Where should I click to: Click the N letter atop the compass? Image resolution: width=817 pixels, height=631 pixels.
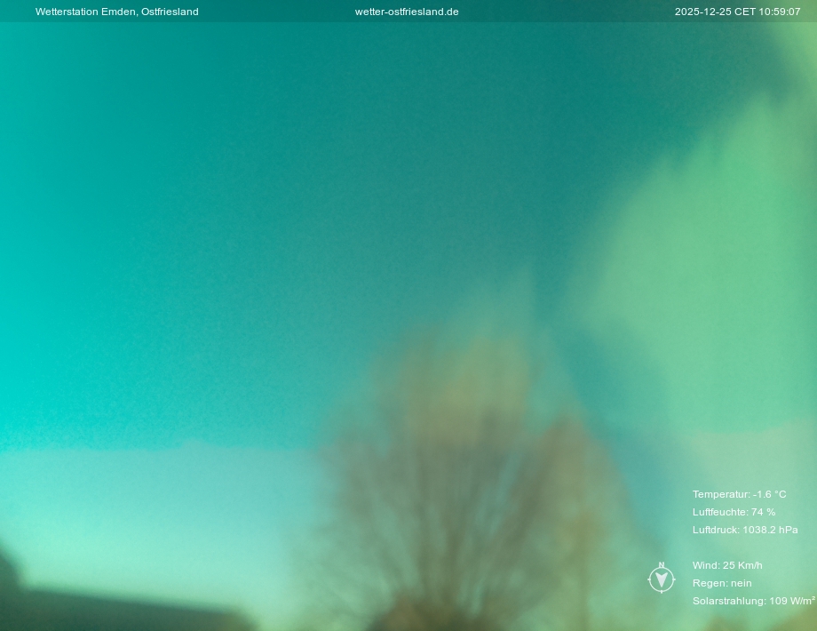662,565
